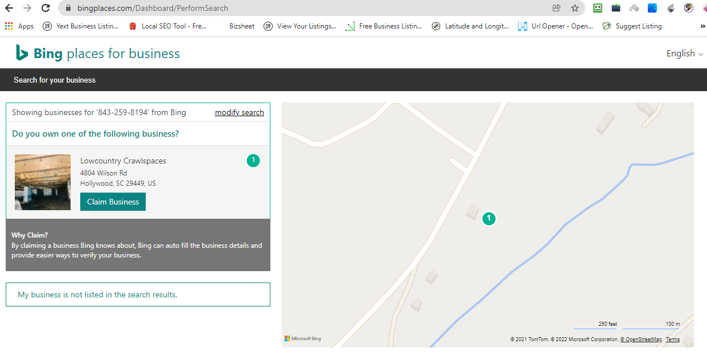Screen dimensions: 707x356
Task: Open the English language dropdown
Action: coord(685,54)
